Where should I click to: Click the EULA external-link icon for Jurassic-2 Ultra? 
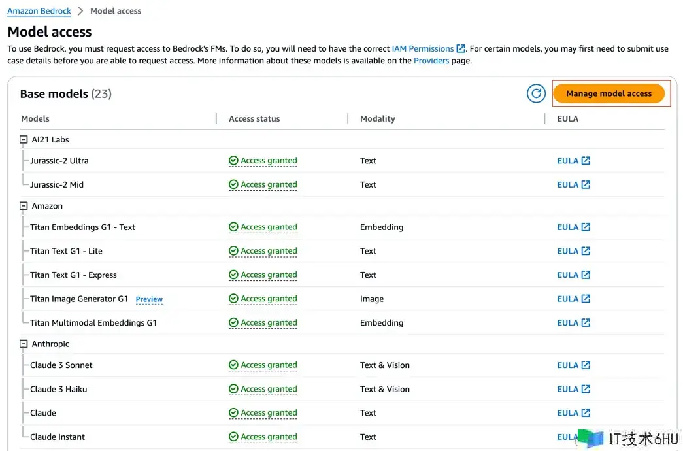point(586,161)
